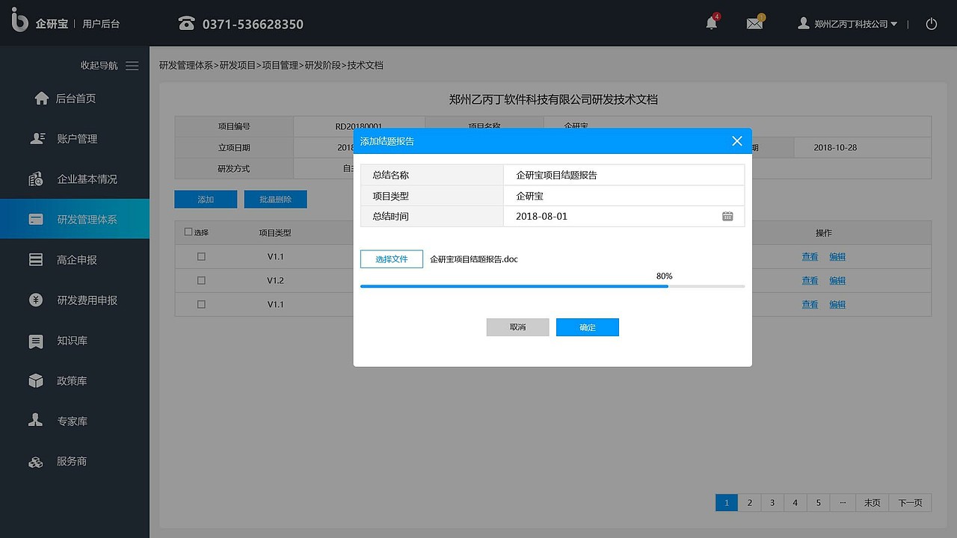
Task: Open 服务商 from the sidebar menu
Action: point(71,461)
